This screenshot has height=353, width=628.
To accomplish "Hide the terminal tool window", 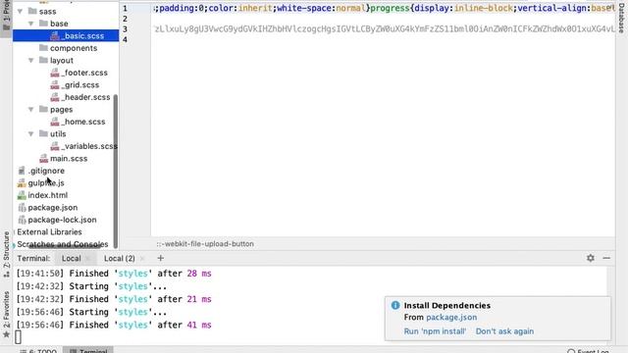I will [606, 258].
